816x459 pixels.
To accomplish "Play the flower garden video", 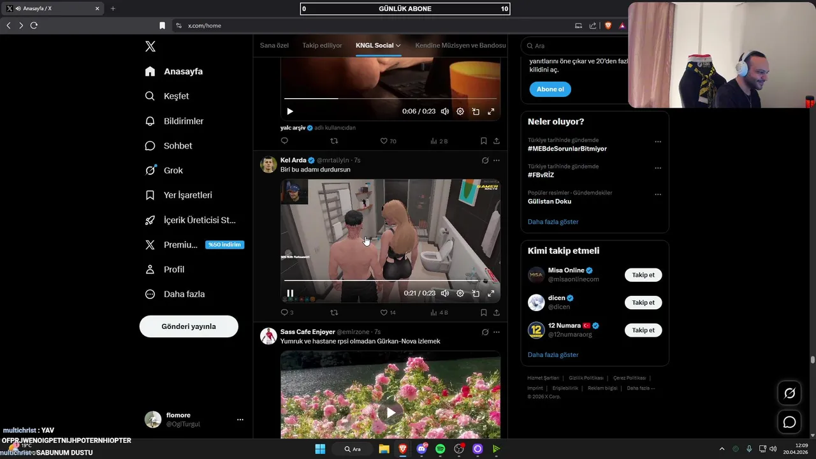I will point(390,412).
